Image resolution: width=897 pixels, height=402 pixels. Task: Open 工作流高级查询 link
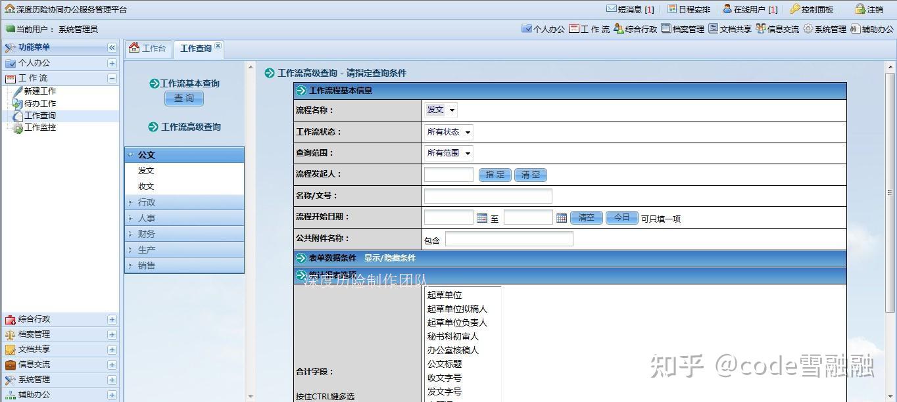pos(191,127)
